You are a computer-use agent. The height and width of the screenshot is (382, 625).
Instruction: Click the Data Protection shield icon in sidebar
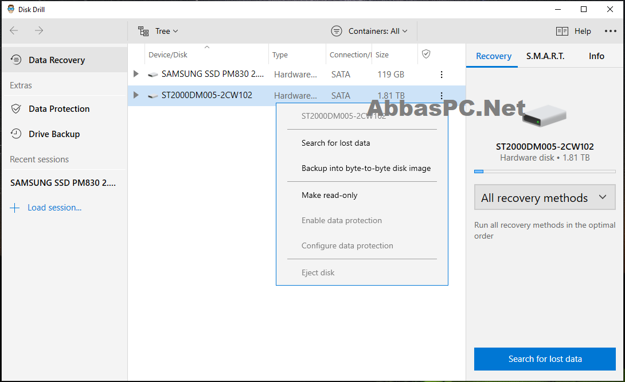click(x=17, y=109)
